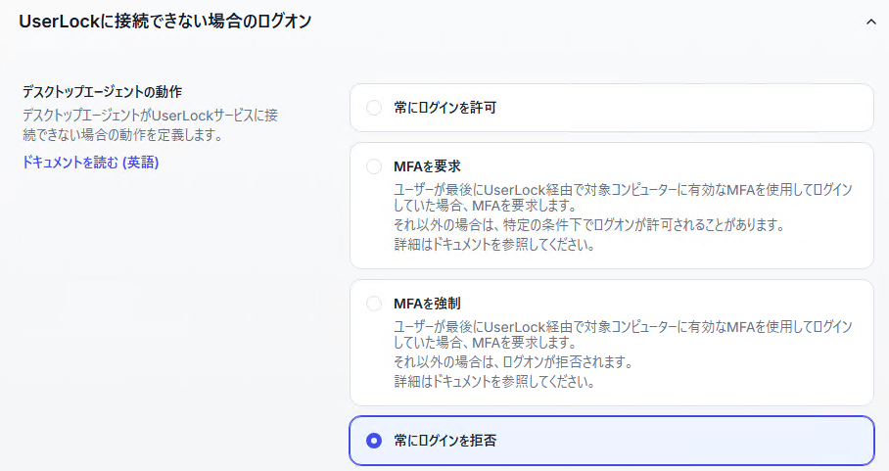Select the MFAを強制 radio button
Screen dimensions: 889x471
pos(374,304)
